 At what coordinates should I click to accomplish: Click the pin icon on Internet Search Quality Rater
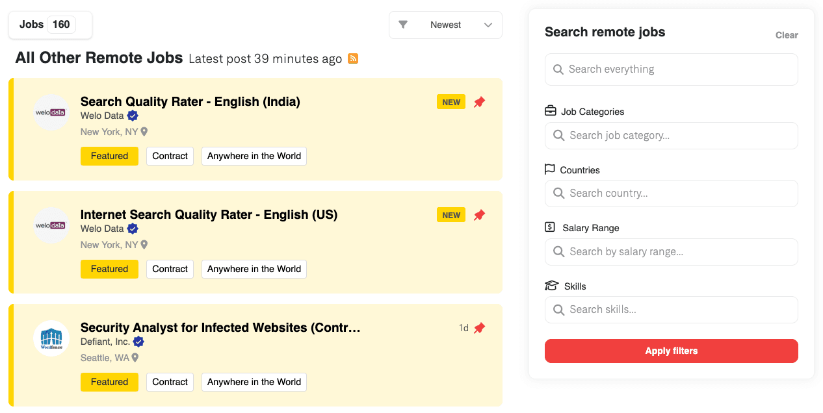[479, 215]
